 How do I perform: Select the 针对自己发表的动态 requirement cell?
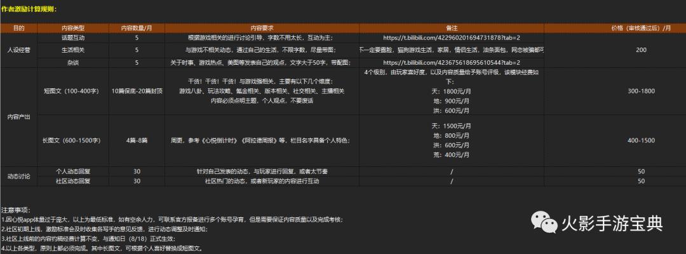pos(262,171)
